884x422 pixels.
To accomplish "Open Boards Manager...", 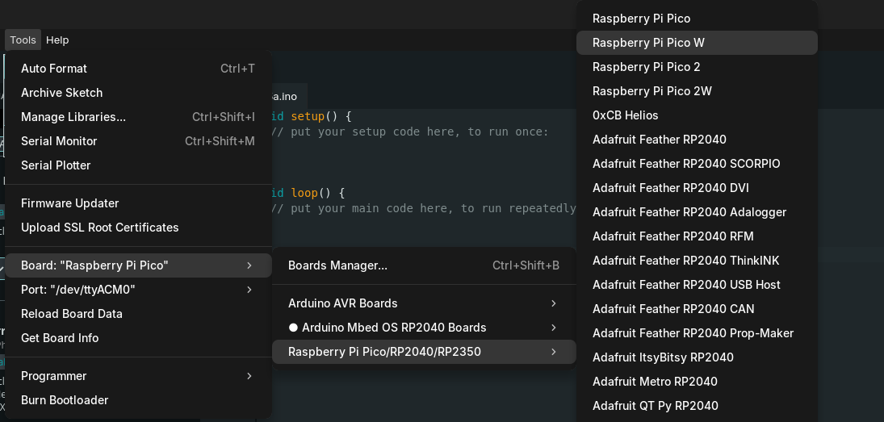I will pos(424,265).
